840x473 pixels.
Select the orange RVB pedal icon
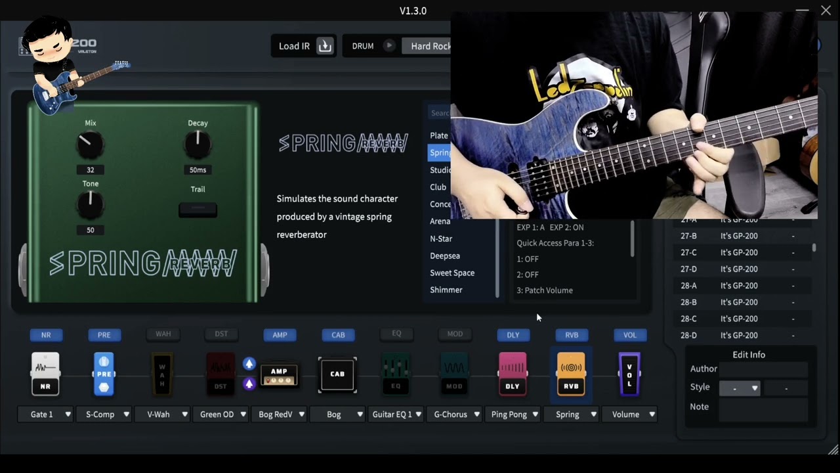(571, 374)
